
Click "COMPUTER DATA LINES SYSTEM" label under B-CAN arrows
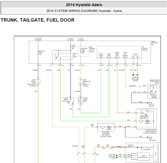click(x=135, y=79)
